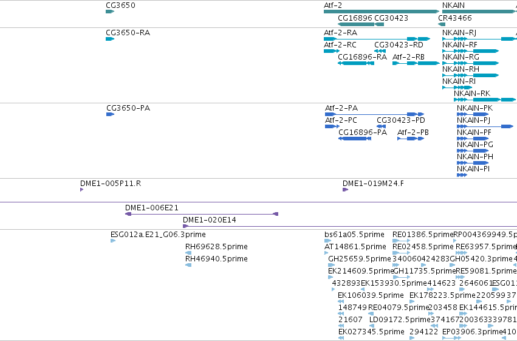
Task: Select the Atf-2 gene span
Action: click(382, 12)
